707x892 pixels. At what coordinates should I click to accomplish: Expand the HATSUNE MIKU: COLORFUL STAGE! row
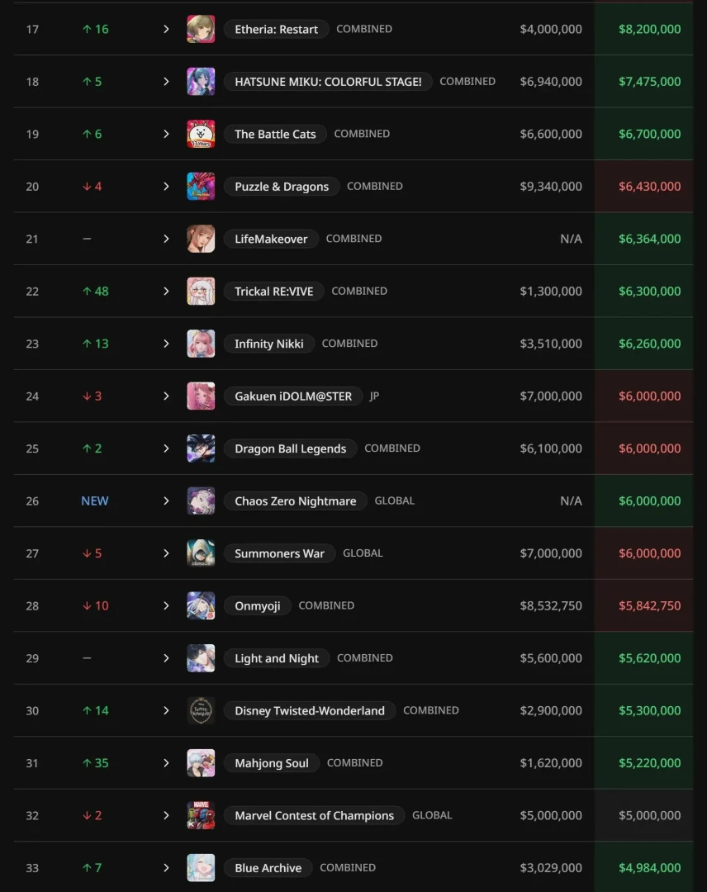click(x=166, y=82)
